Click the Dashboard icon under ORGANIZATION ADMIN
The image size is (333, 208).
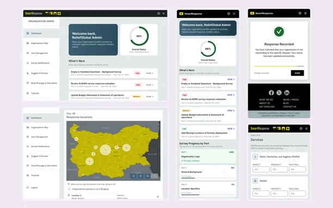[28, 33]
